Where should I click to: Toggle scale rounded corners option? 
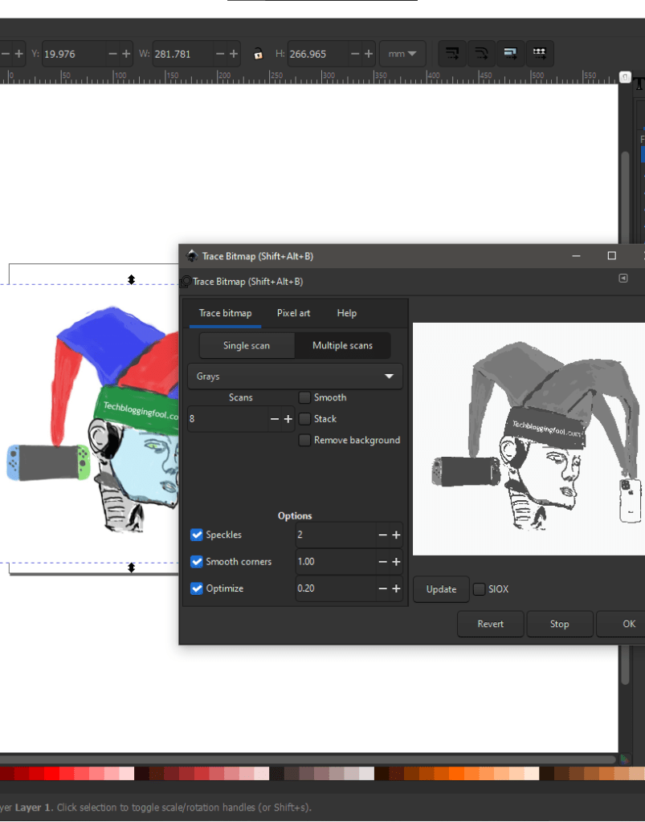click(481, 54)
